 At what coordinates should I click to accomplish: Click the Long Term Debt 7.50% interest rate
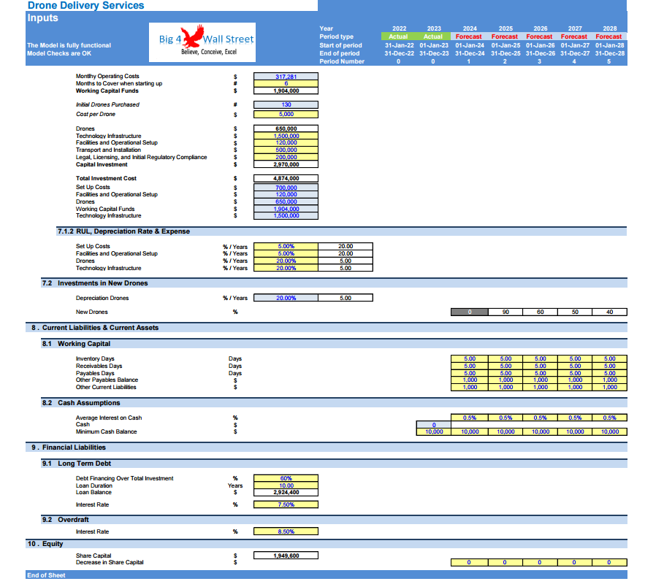point(286,504)
